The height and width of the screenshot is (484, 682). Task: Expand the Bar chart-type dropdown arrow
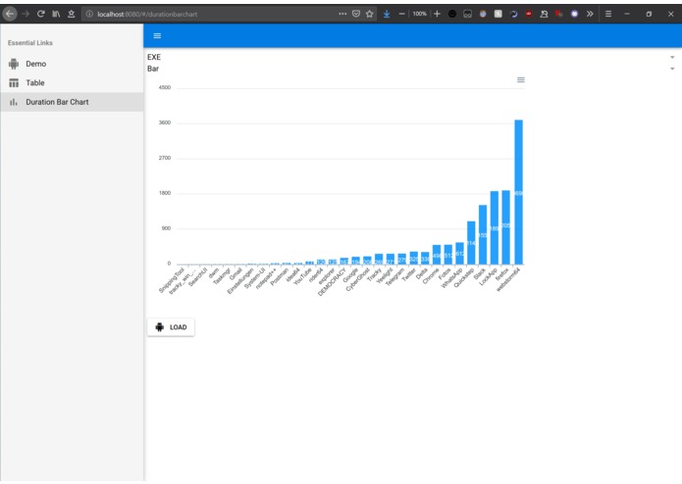point(672,69)
